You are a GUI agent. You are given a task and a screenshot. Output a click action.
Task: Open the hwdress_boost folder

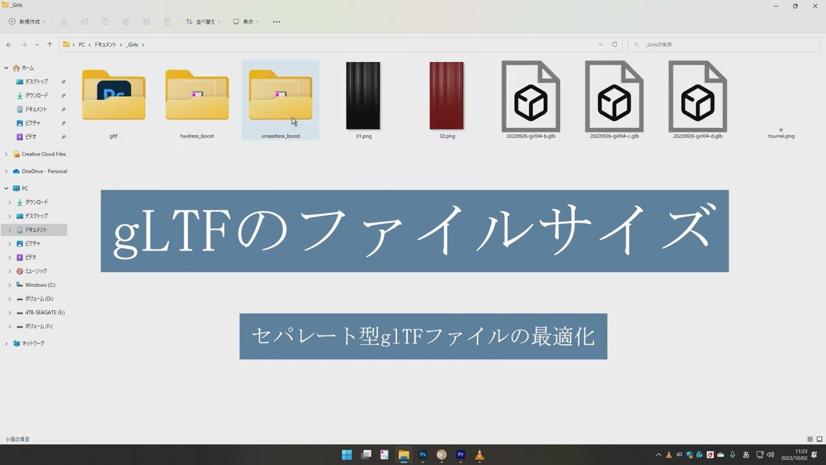(x=197, y=96)
